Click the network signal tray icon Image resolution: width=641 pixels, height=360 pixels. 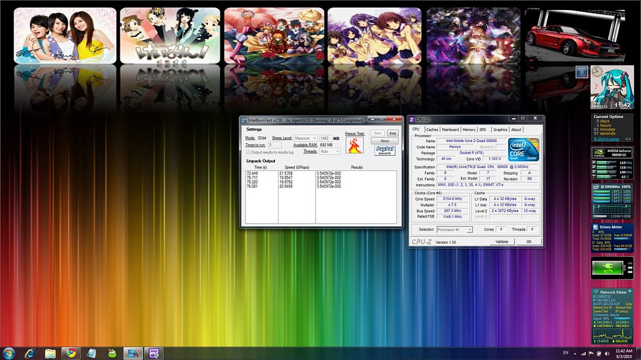click(583, 354)
